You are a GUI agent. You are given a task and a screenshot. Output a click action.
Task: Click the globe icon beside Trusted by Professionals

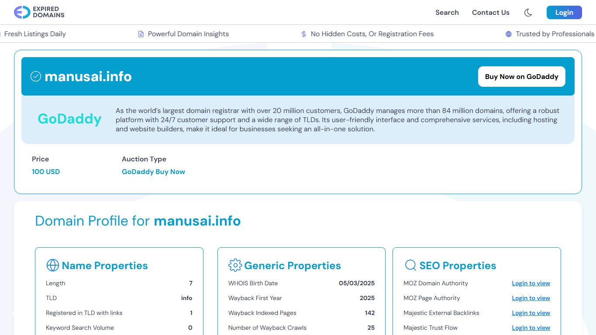tap(508, 34)
